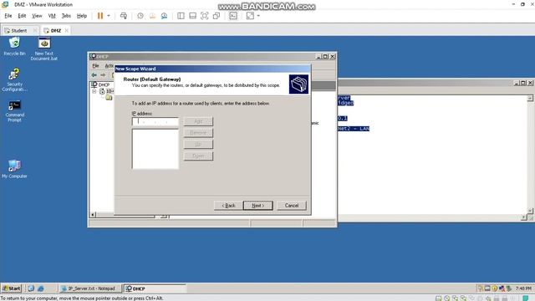Switch to IP_Server.txt Notepad taskbar button
The image size is (535, 301).
click(x=90, y=288)
